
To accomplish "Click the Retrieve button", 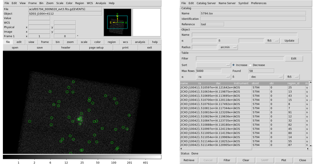I will coord(189,160).
